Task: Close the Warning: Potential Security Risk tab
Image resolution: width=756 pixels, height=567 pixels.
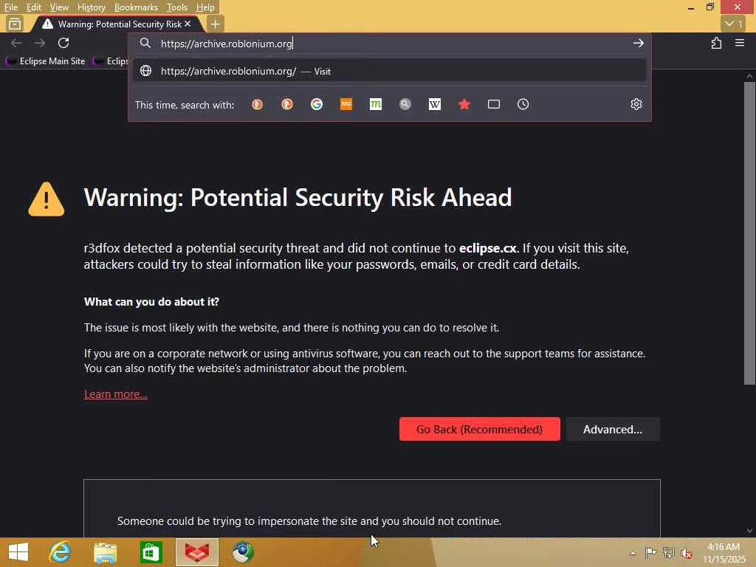Action: tap(188, 24)
